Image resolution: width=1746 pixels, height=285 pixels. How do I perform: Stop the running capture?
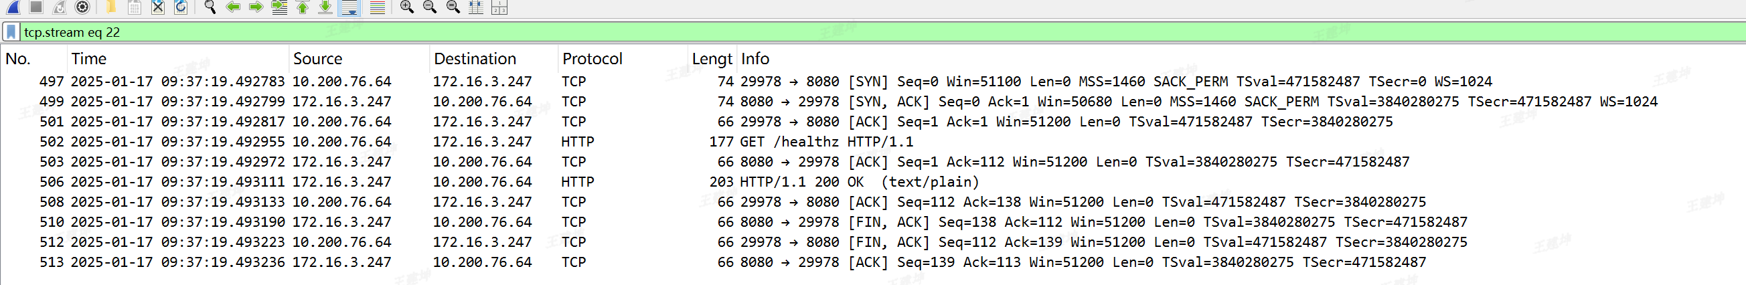coord(37,7)
